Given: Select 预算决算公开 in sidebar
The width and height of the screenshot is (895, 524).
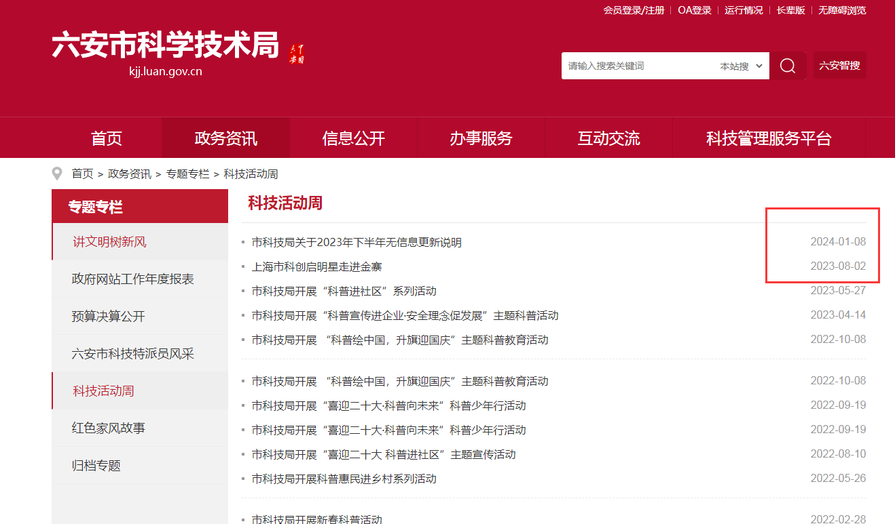Looking at the screenshot, I should click(x=140, y=317).
